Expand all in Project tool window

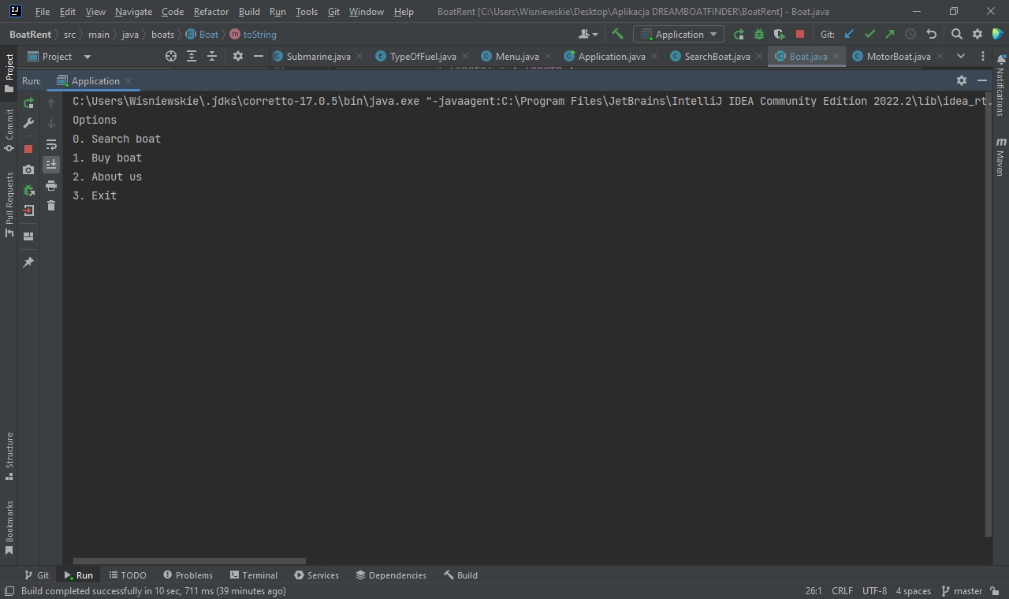click(192, 56)
